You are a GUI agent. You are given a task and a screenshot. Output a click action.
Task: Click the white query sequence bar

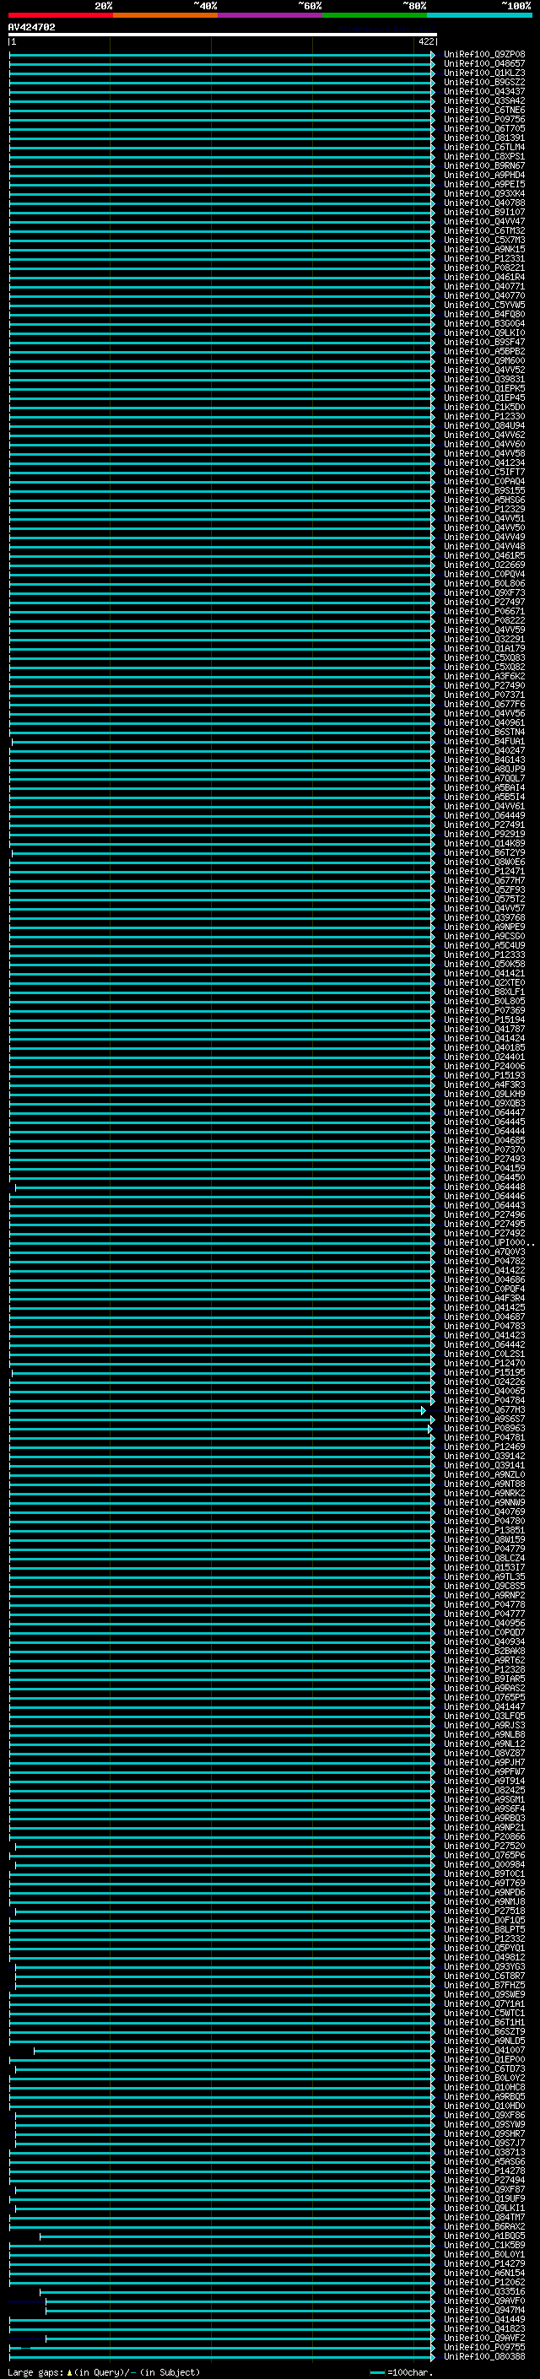(223, 34)
